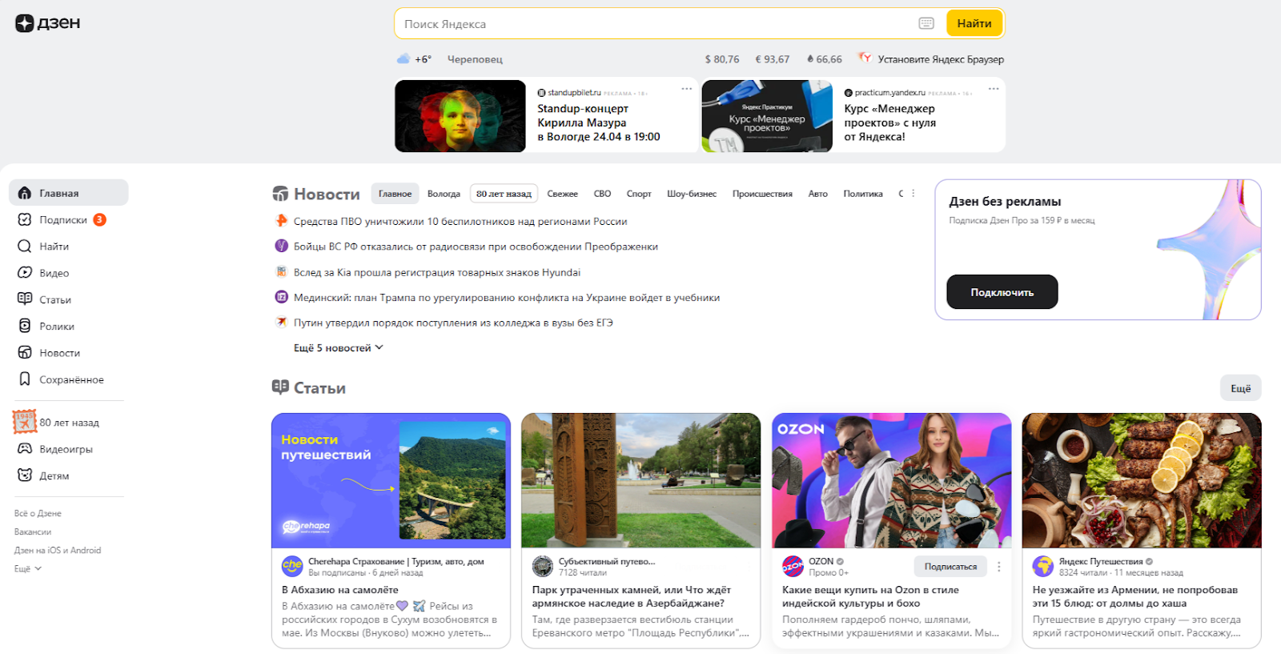Open article В Абхазию на самолёте
Image resolution: width=1281 pixels, height=654 pixels.
(340, 590)
